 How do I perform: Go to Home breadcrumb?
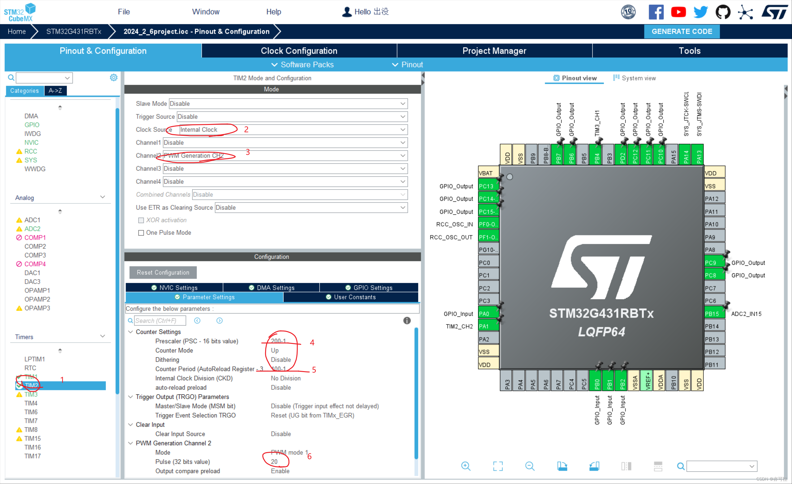click(17, 32)
